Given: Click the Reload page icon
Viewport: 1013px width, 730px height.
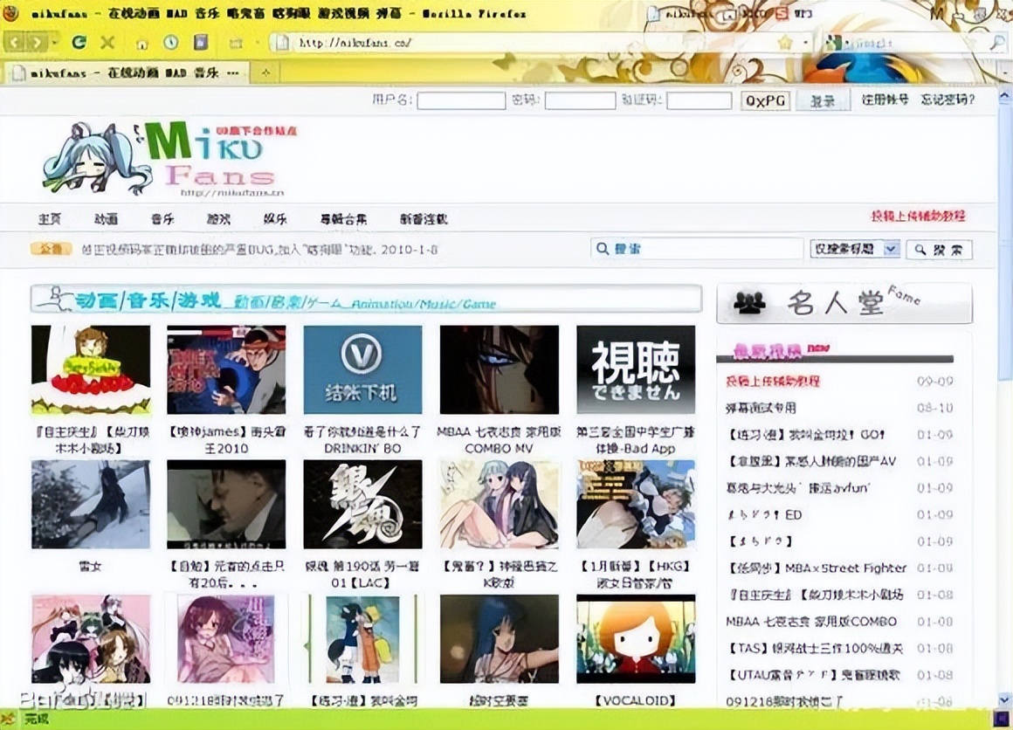Looking at the screenshot, I should tap(79, 42).
